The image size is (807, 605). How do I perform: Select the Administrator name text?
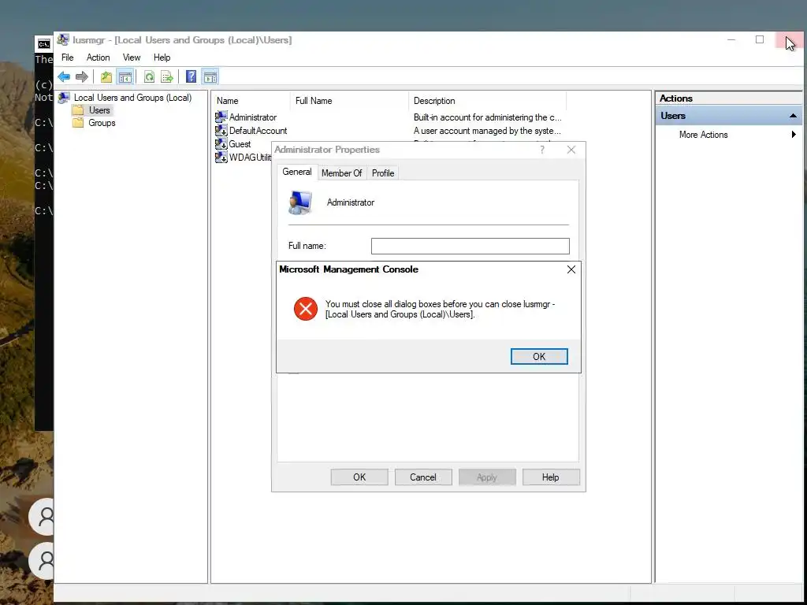(253, 117)
